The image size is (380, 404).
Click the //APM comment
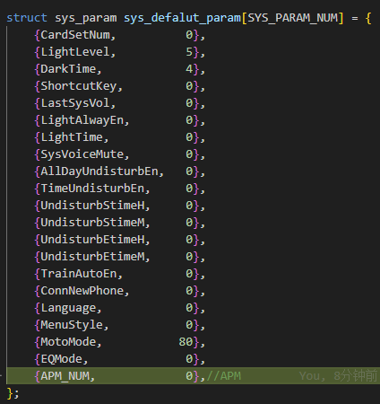(224, 376)
